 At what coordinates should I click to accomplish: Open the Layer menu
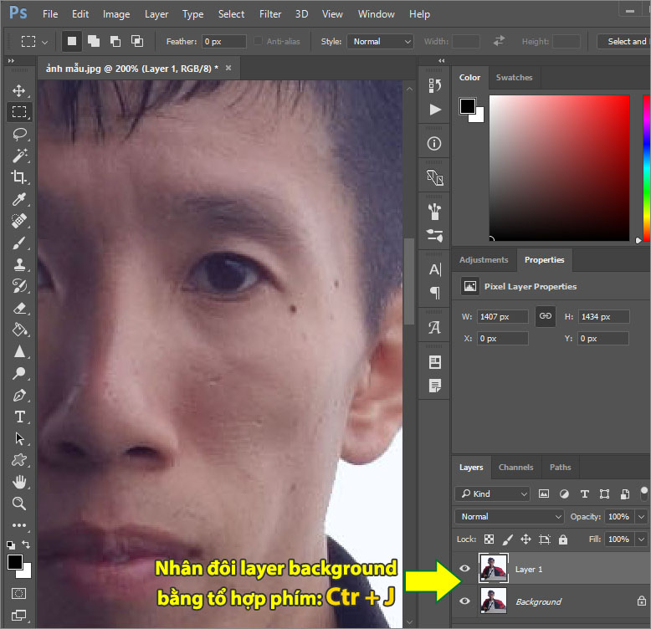pos(156,14)
